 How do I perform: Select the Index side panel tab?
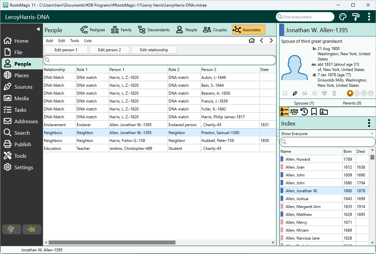pyautogui.click(x=284, y=112)
